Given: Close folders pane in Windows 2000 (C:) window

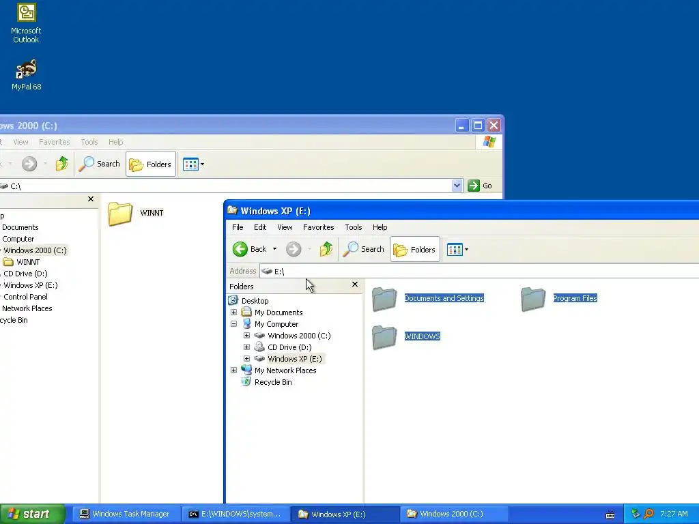Looking at the screenshot, I should click(91, 199).
